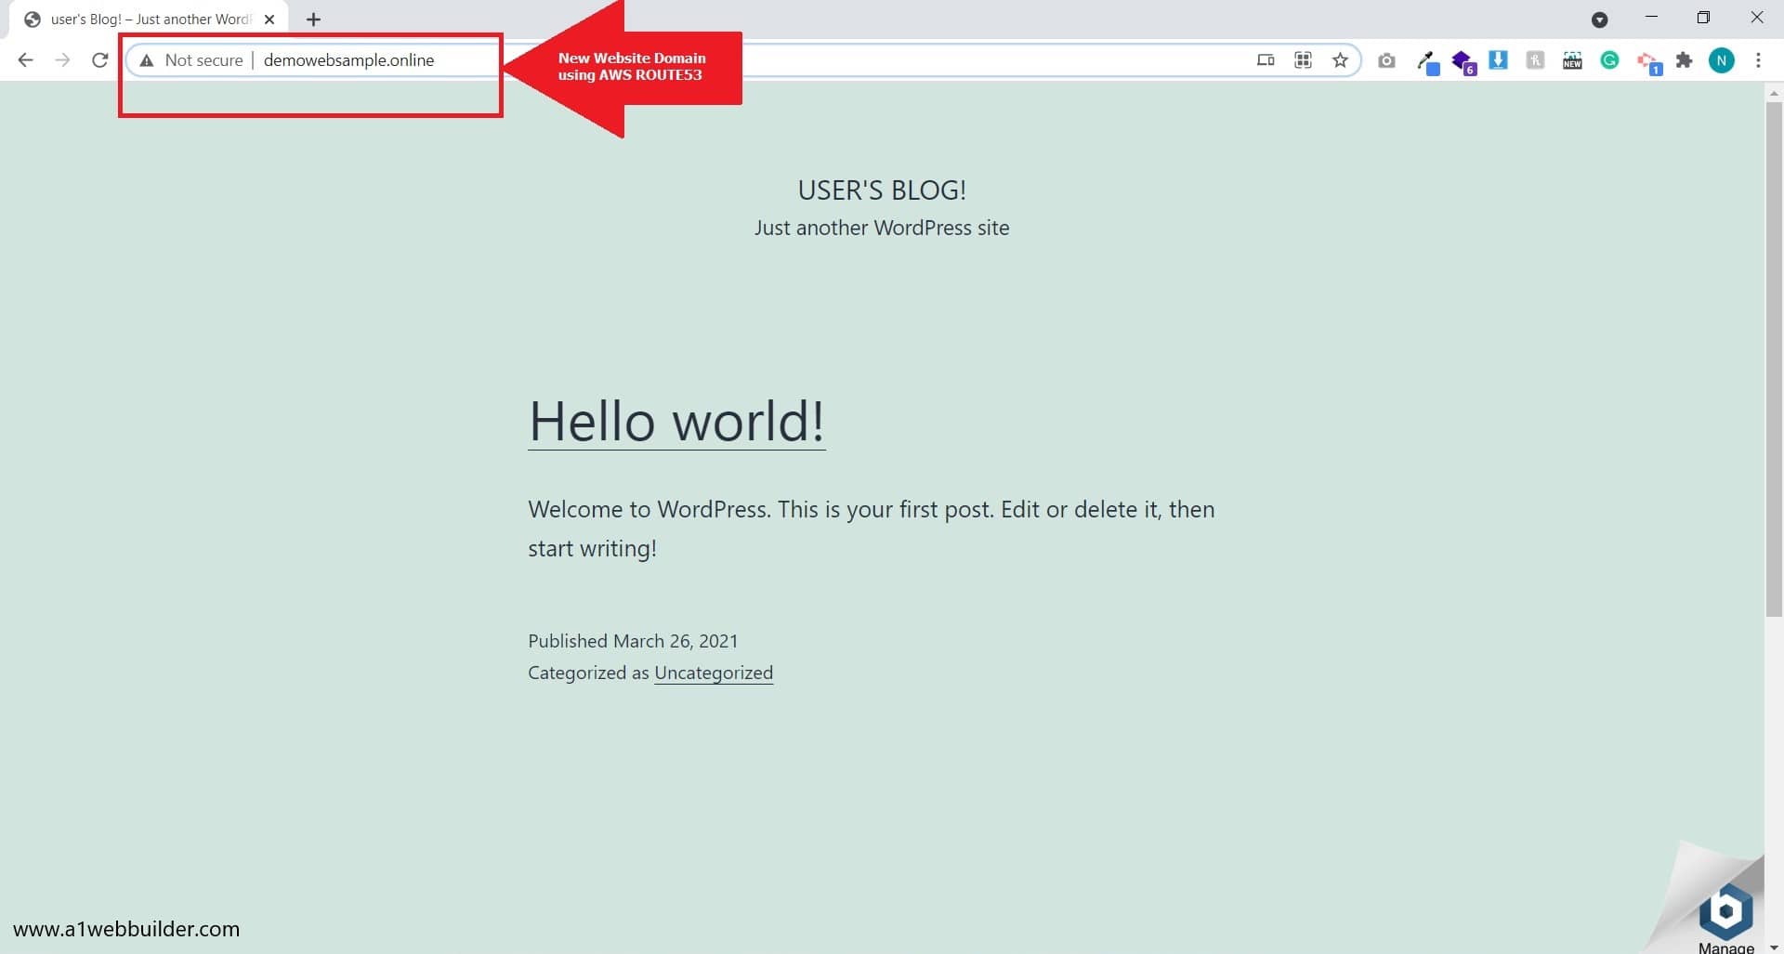
Task: Toggle the N profile avatar menu
Action: point(1724,60)
